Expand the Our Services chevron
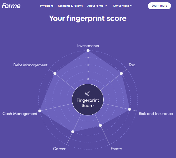The width and height of the screenshot is (176, 158). pyautogui.click(x=131, y=6)
